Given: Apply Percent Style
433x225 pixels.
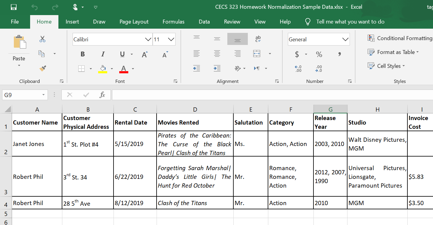Looking at the screenshot, I should point(319,54).
